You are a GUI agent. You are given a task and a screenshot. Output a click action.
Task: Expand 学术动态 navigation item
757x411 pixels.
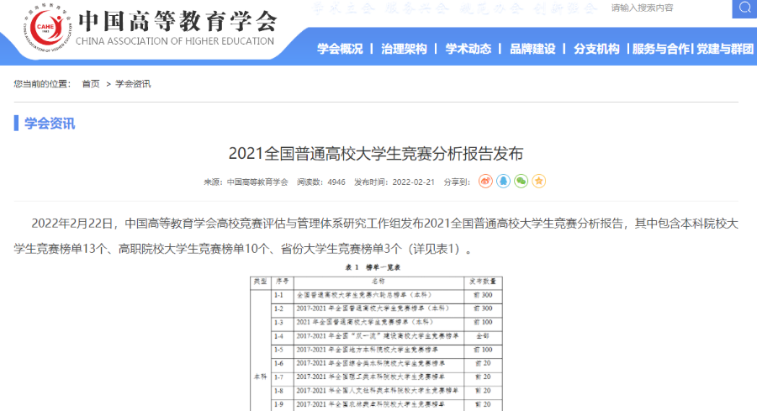point(468,49)
